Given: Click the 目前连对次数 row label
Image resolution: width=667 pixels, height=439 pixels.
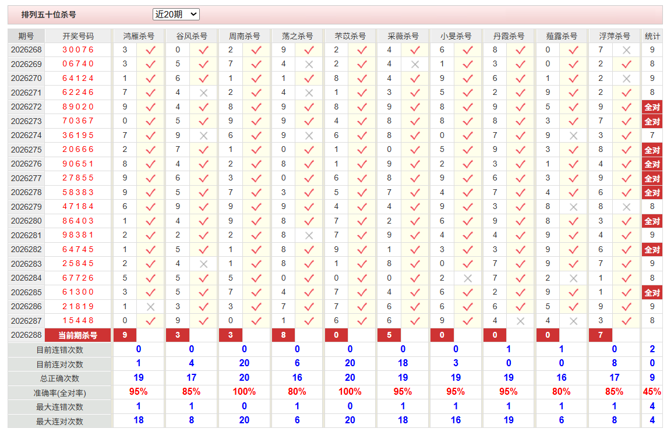Looking at the screenshot, I should [59, 364].
